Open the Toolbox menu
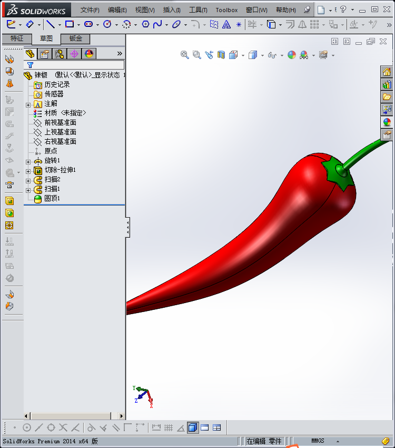 [x=226, y=10]
